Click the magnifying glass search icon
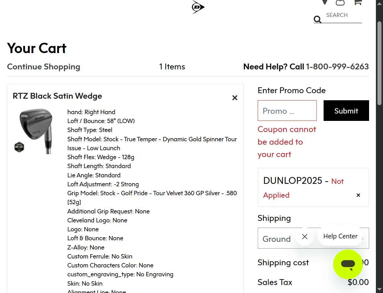This screenshot has width=383, height=293. [317, 20]
